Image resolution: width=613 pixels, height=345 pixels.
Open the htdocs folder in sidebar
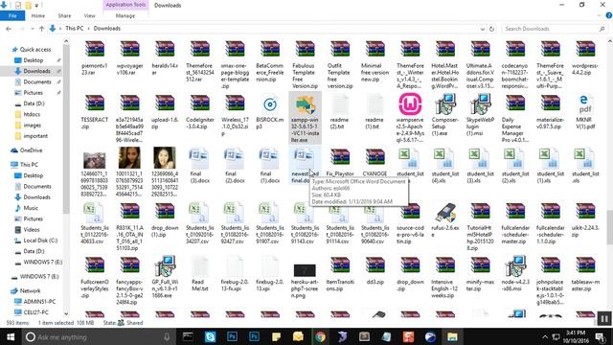32,114
